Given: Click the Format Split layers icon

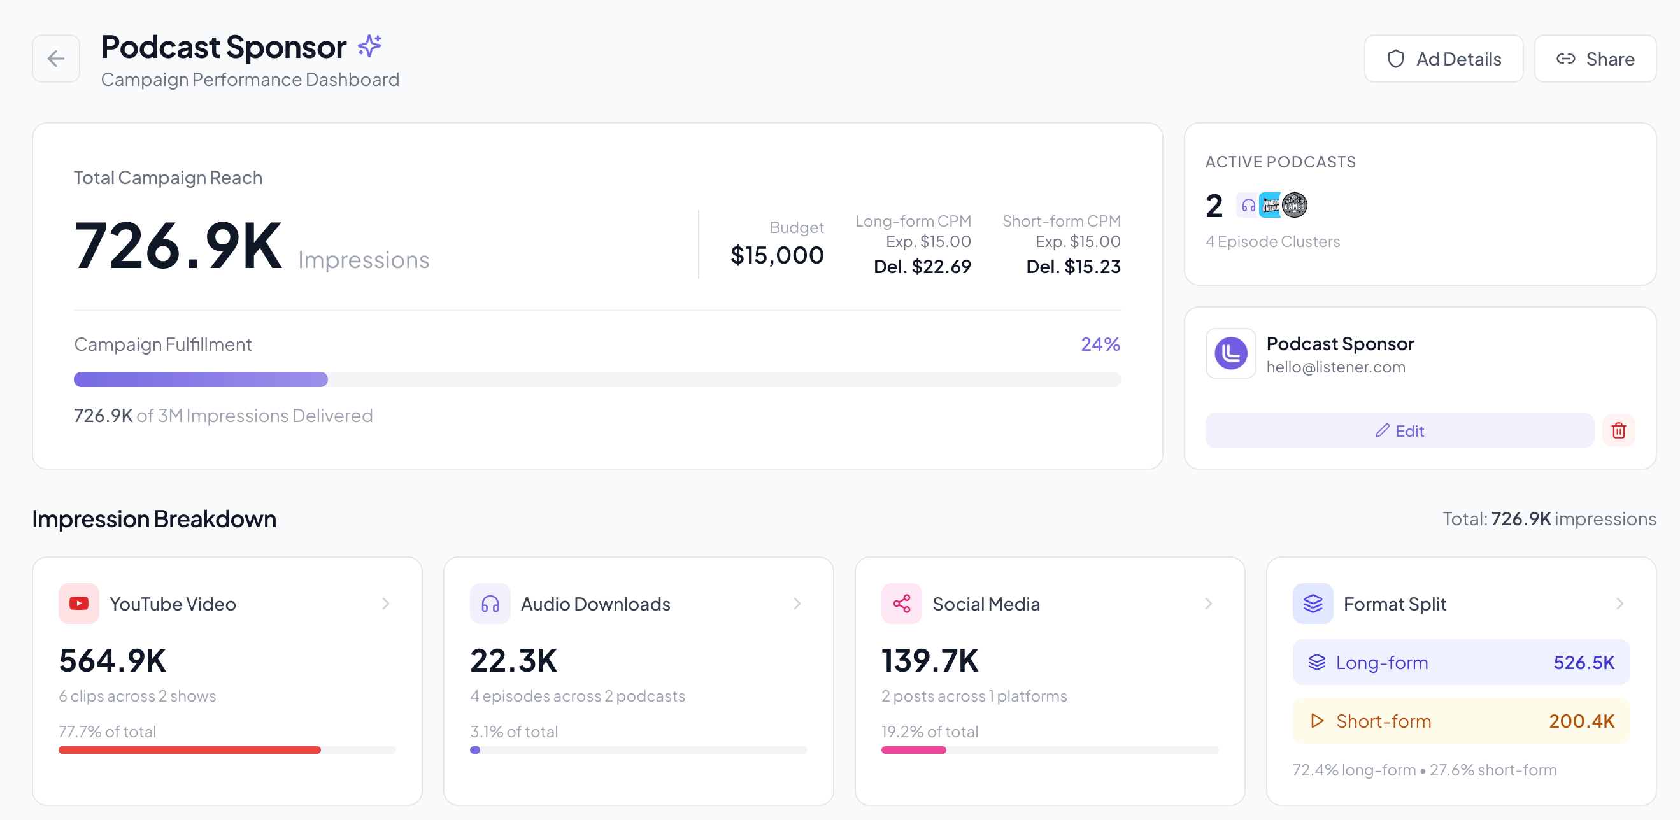Looking at the screenshot, I should click(1313, 603).
